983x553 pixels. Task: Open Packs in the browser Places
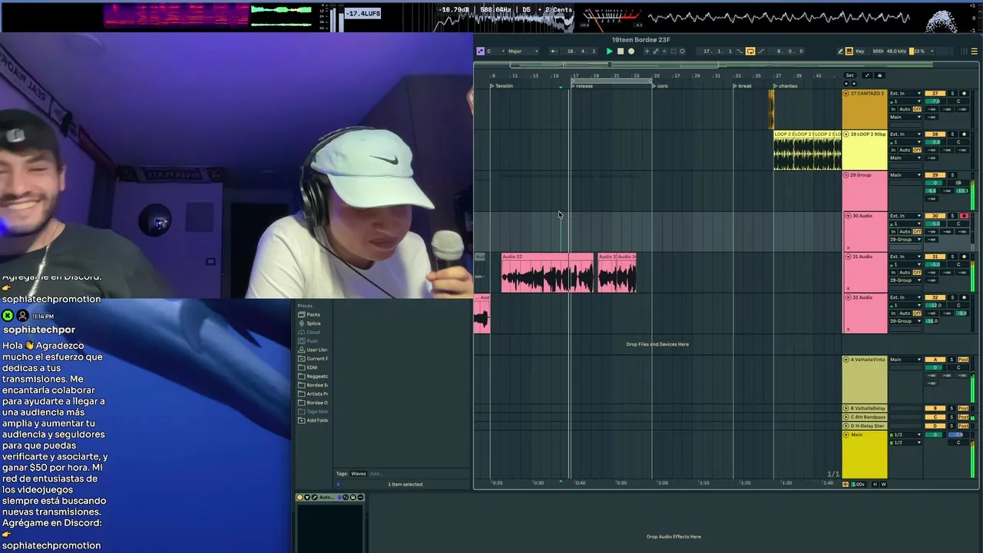pyautogui.click(x=313, y=315)
